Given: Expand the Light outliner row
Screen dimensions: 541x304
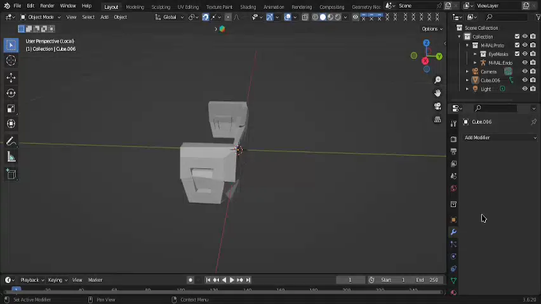Looking at the screenshot, I should click(x=467, y=89).
